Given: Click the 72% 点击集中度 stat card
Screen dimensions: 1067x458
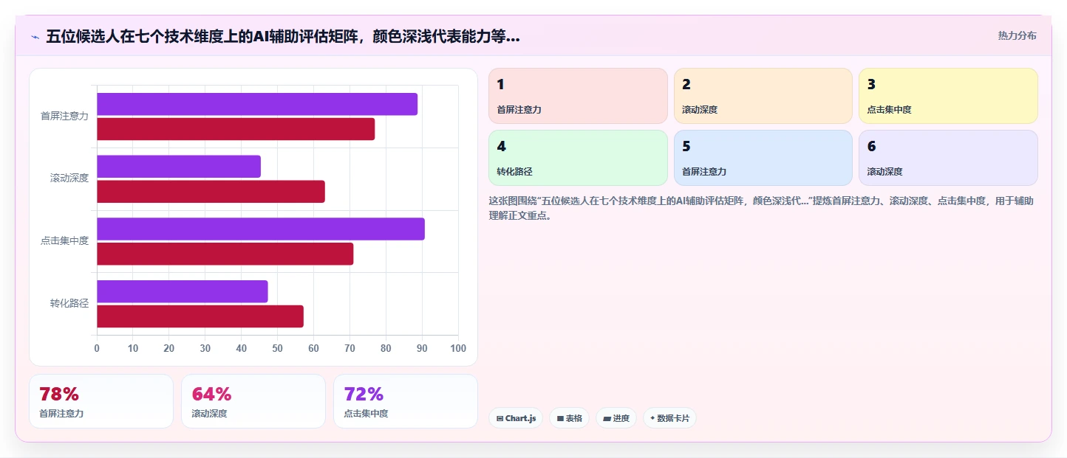Looking at the screenshot, I should (x=406, y=401).
